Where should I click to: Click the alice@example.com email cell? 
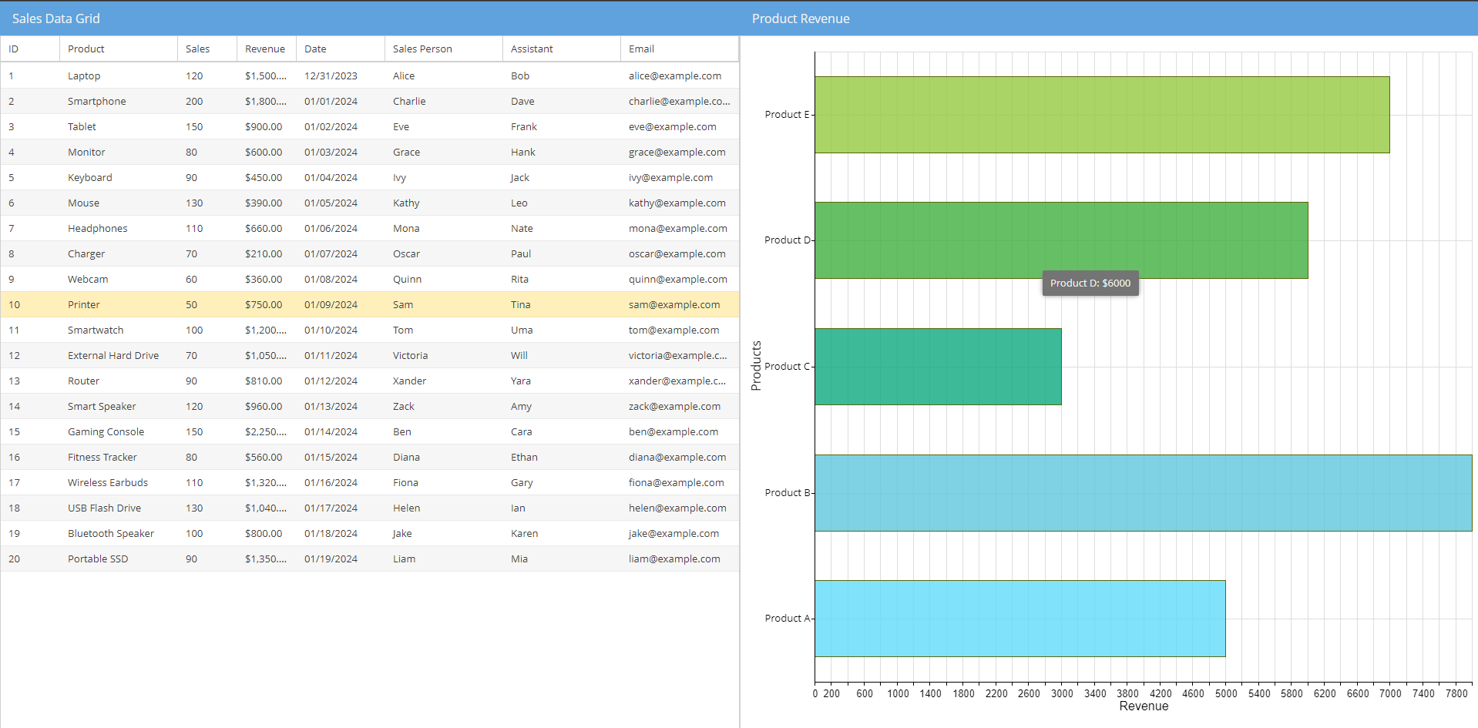tap(680, 75)
